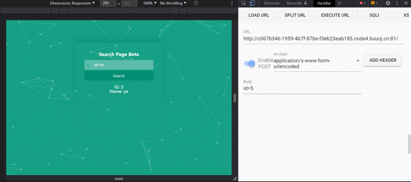Click the red error count badge
This screenshot has width=411, height=182.
(x=362, y=3)
